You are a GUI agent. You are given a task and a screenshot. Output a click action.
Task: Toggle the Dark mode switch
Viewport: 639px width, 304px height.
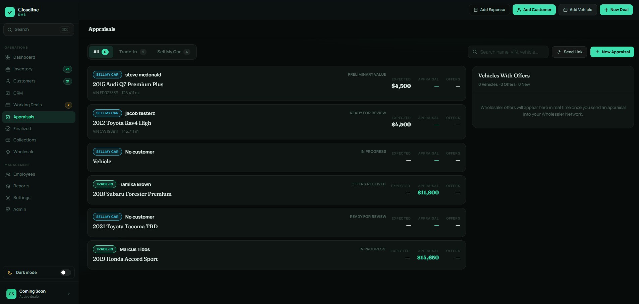point(66,272)
